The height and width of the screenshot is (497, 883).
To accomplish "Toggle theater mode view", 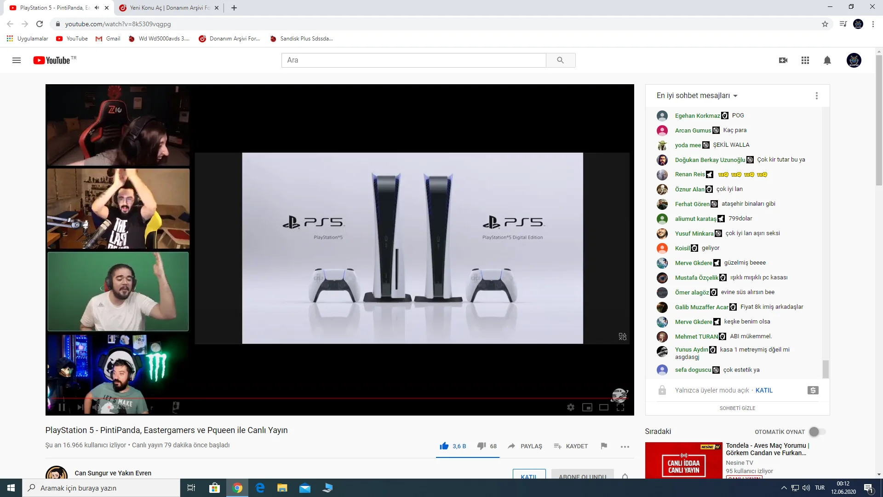I will [x=604, y=407].
